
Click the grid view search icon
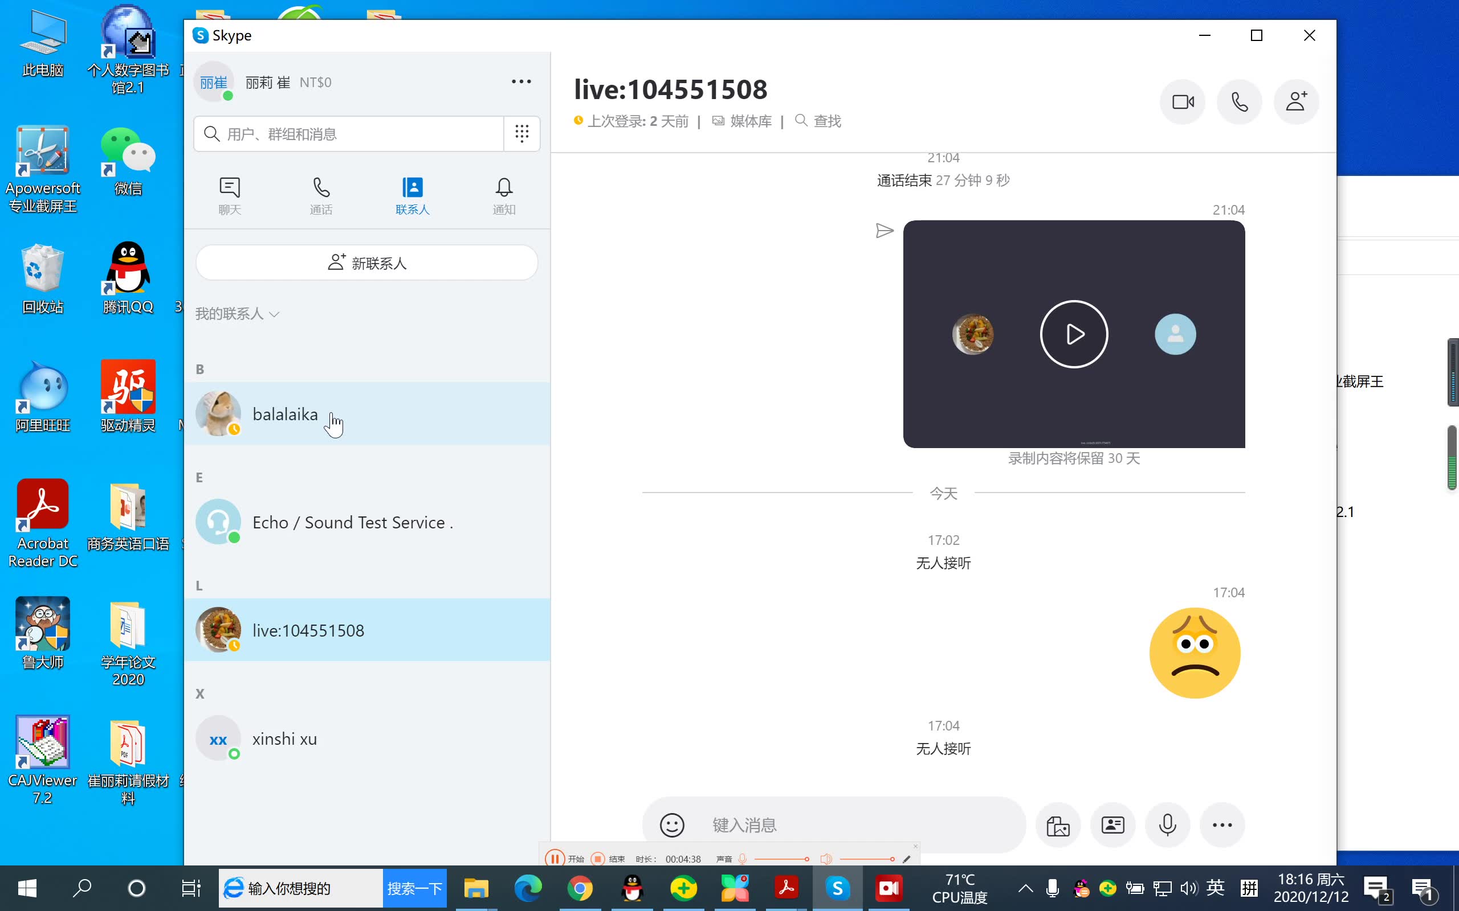click(521, 134)
